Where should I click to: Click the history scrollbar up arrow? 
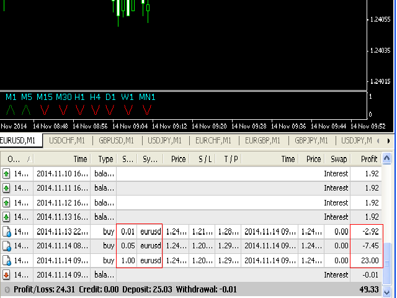390,159
